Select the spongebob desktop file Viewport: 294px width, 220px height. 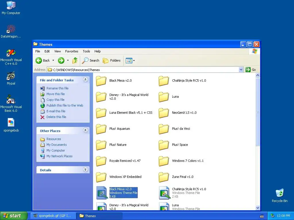[11, 125]
